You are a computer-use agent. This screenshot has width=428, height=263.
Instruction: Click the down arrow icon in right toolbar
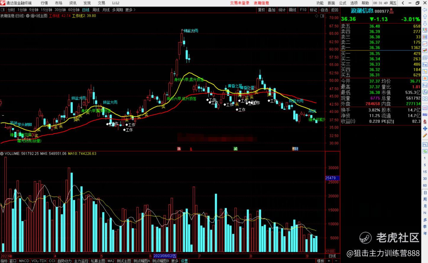click(x=425, y=23)
